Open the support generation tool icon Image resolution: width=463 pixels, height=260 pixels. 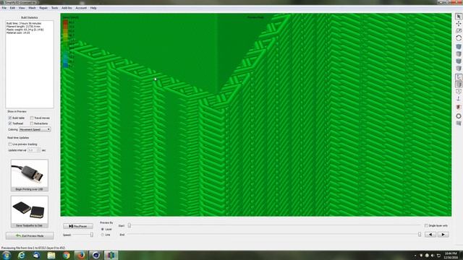tap(459, 123)
